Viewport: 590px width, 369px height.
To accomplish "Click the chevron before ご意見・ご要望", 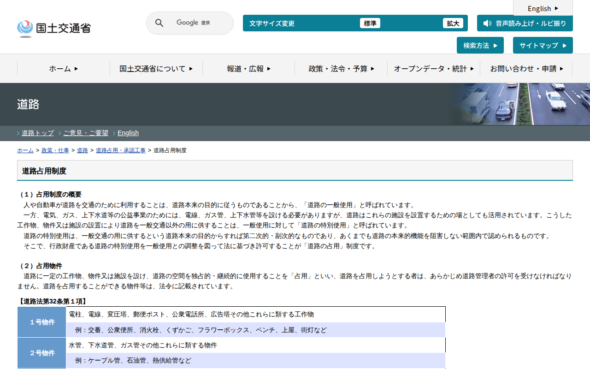I will point(60,133).
